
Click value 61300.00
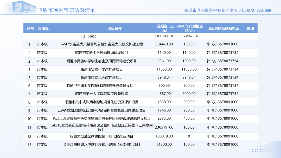tap(164, 144)
